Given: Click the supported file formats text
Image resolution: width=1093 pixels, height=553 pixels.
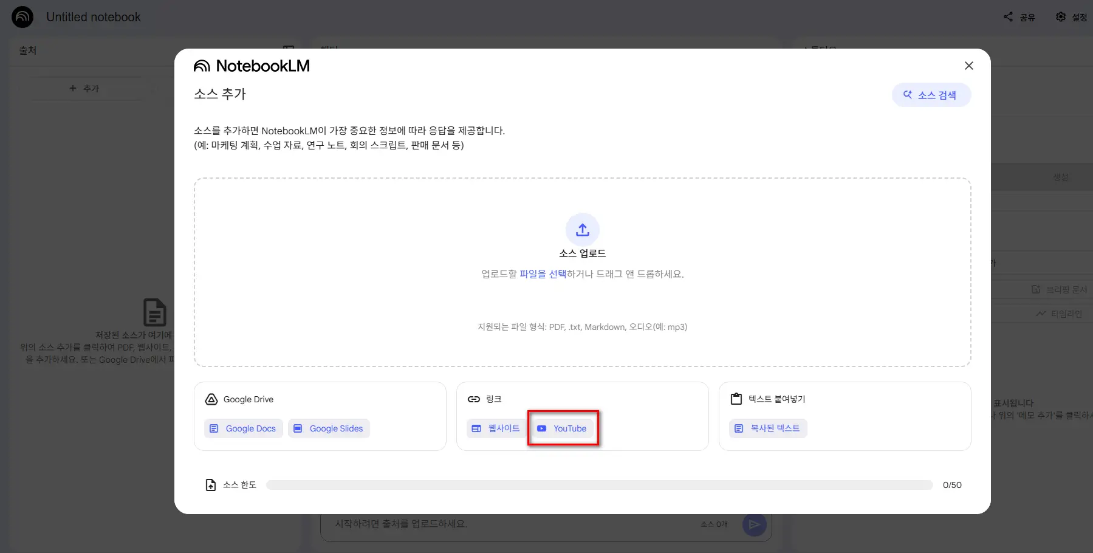Looking at the screenshot, I should point(582,327).
